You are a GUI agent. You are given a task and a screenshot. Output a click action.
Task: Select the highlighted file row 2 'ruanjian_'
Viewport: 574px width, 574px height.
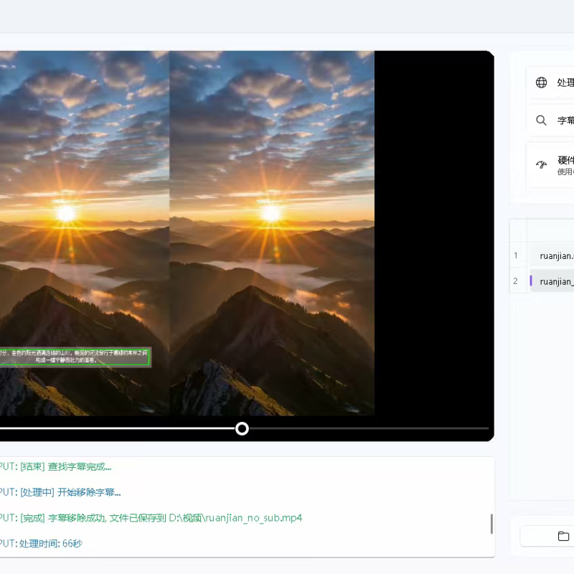coord(552,281)
